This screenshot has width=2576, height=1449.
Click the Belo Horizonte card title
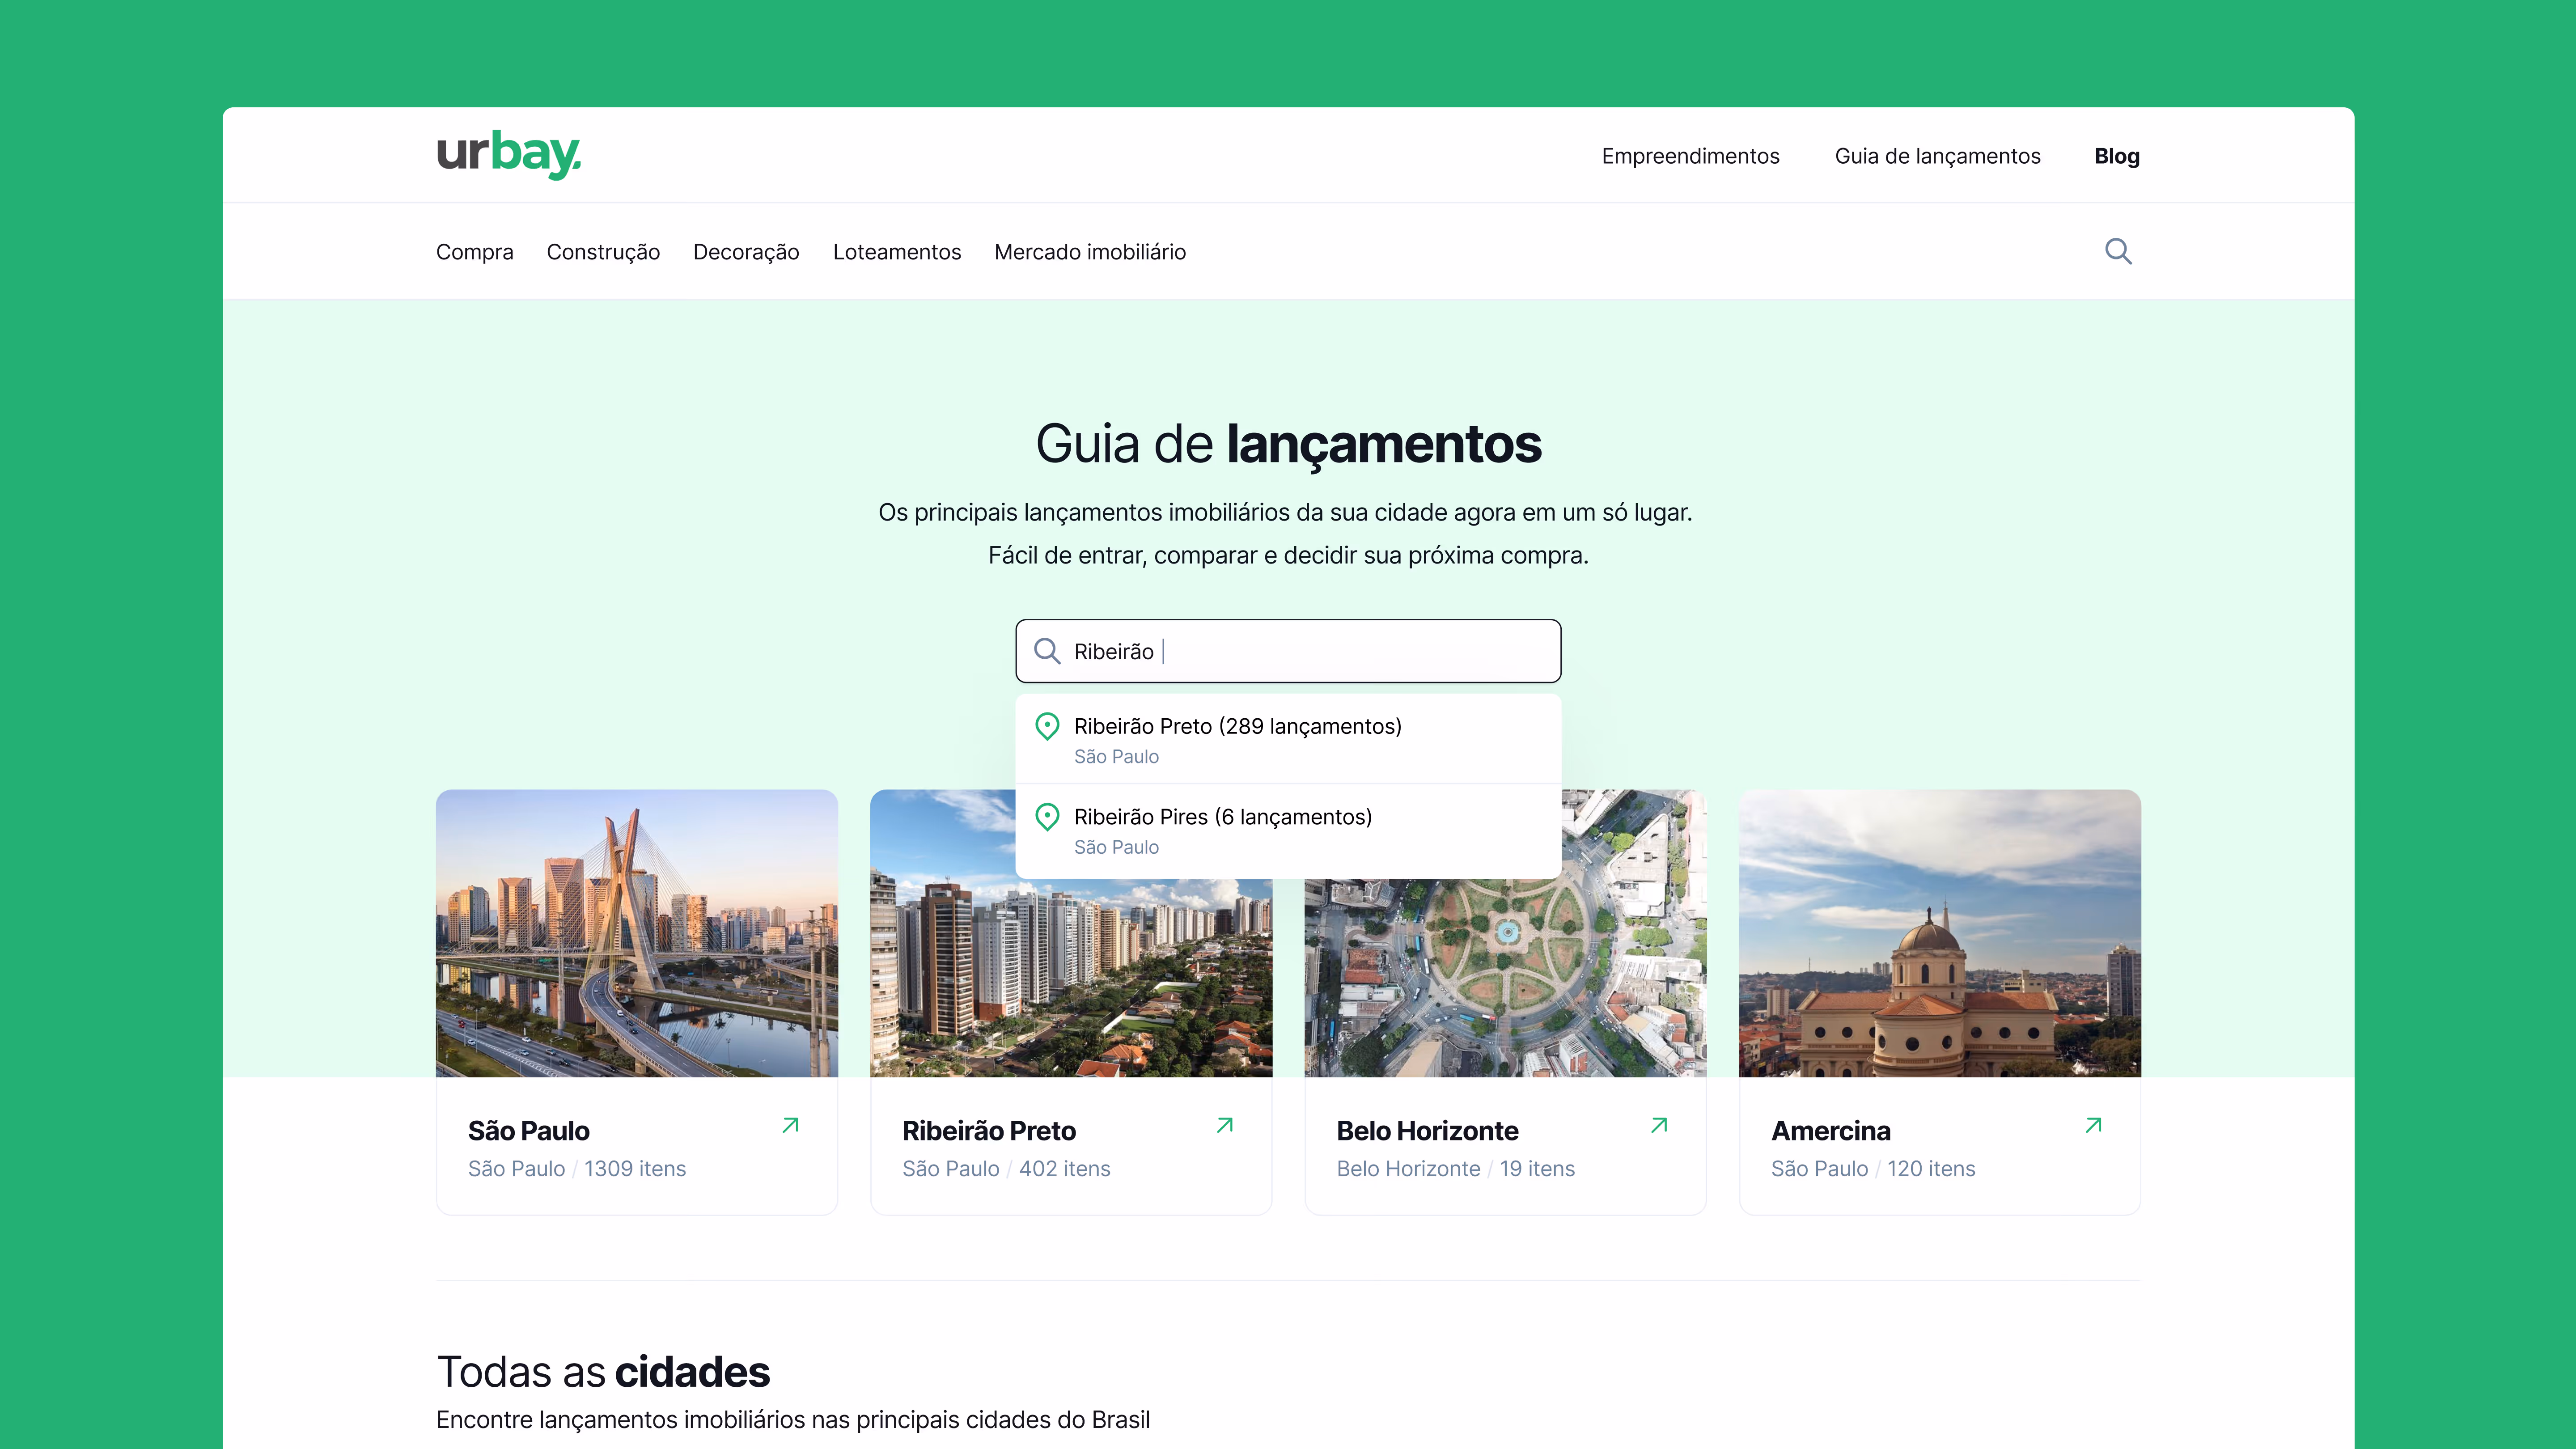(1427, 1131)
